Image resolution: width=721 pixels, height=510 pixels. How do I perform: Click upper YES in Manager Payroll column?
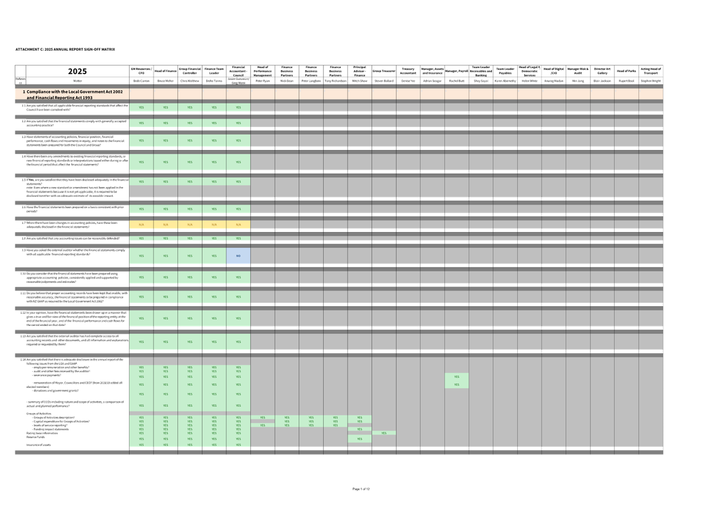pos(456,377)
